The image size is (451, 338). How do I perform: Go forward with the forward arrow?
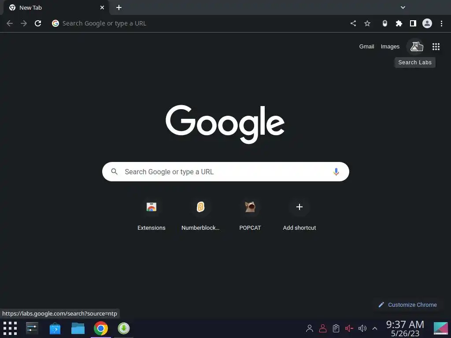tap(24, 23)
